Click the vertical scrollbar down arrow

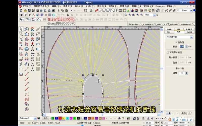(162, 112)
